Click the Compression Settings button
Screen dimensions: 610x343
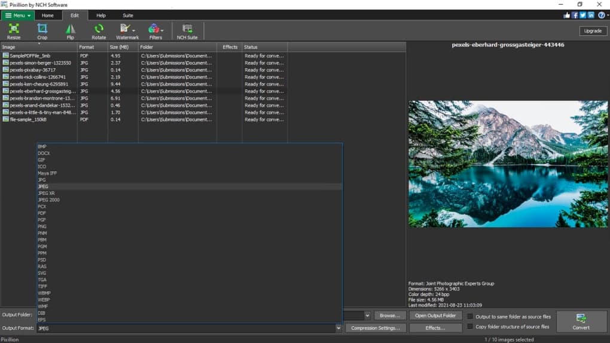point(376,328)
